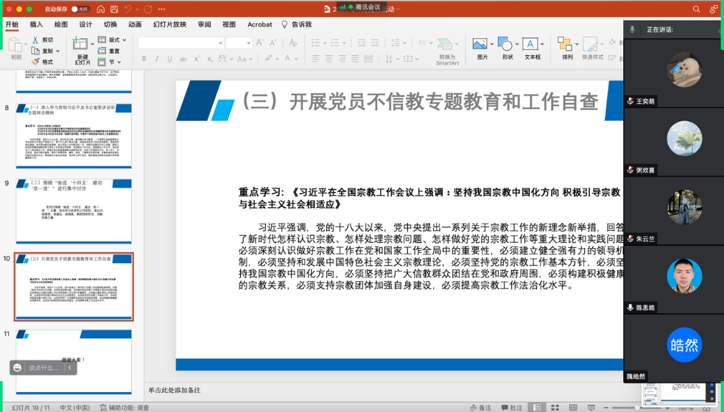Viewport: 724px width, 412px height.
Task: Click the 复制 (Copy) button
Action: coord(41,51)
